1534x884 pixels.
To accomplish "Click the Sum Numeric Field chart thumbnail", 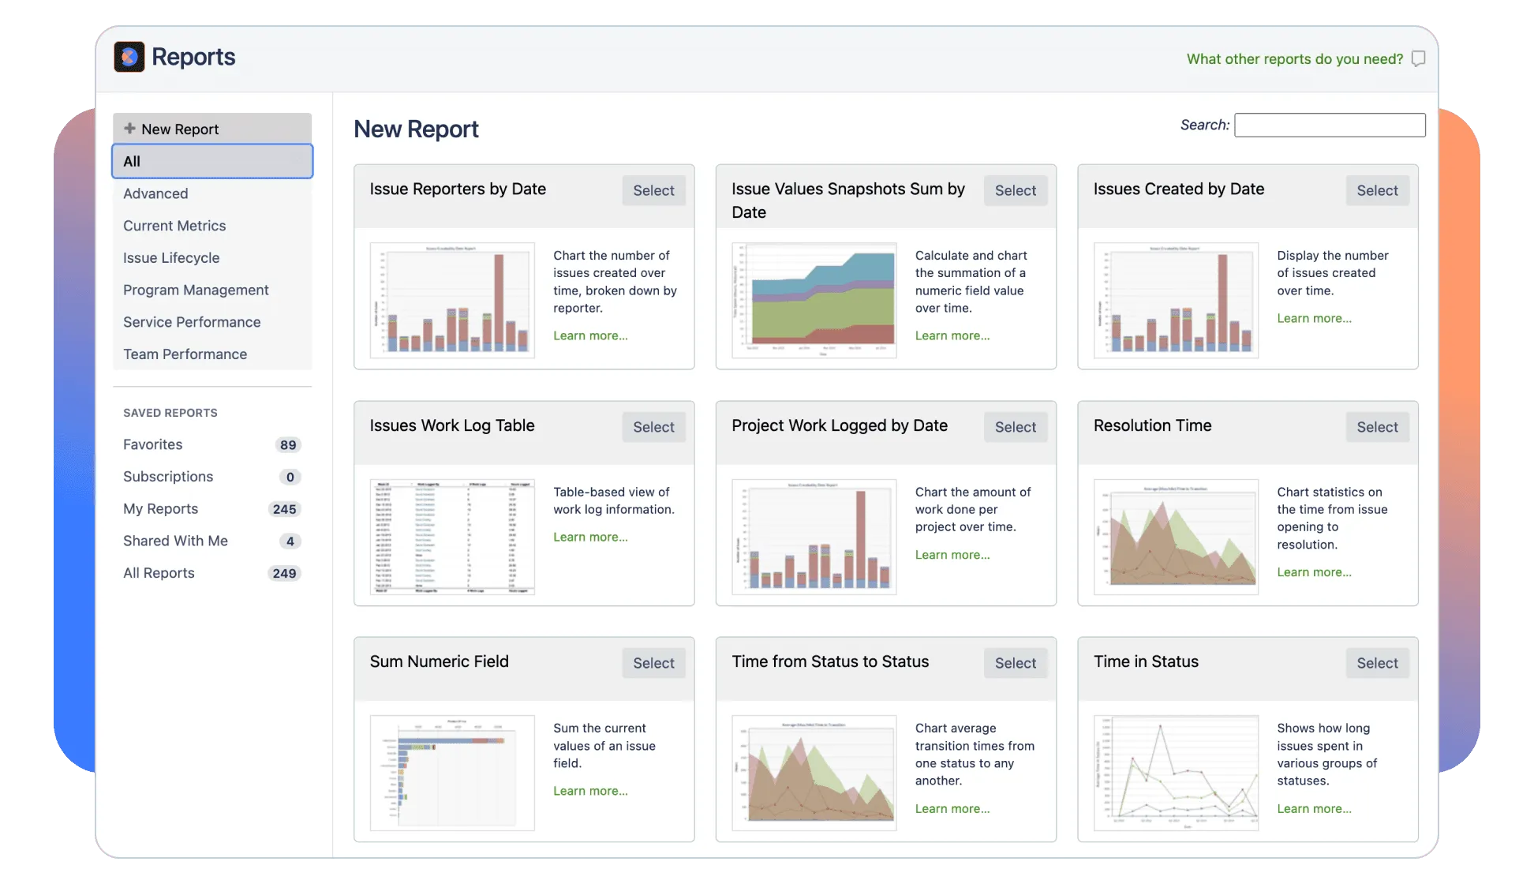I will tap(452, 773).
